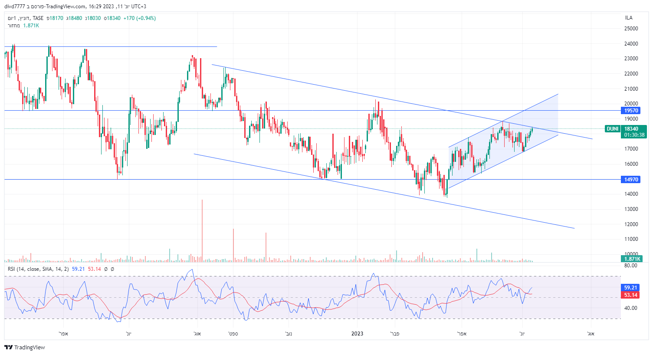
Task: Click the ספט' month label on time axis
Action: pyautogui.click(x=233, y=334)
